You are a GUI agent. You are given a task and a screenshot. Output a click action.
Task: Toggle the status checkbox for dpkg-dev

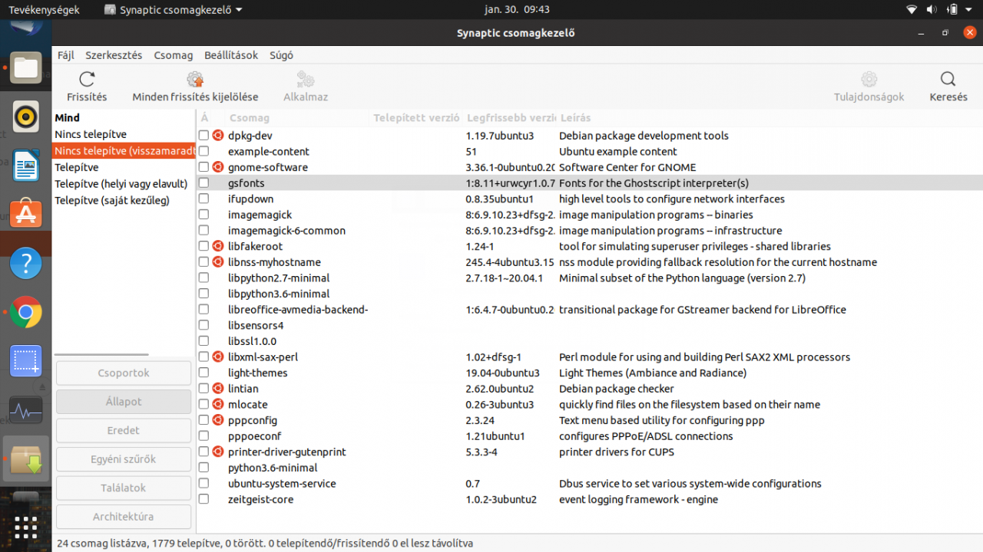204,135
